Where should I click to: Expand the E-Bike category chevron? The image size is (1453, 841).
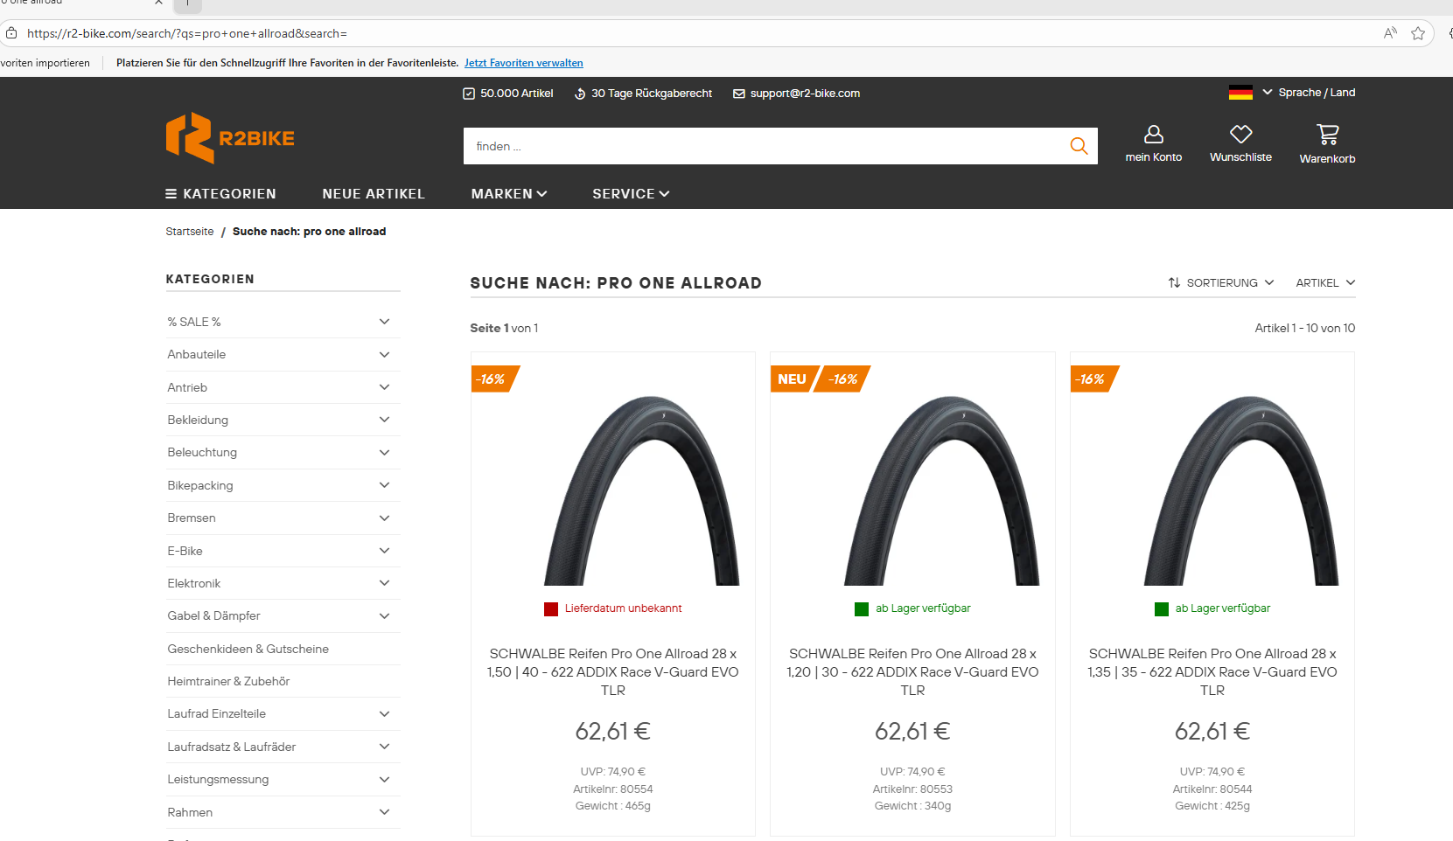(384, 551)
